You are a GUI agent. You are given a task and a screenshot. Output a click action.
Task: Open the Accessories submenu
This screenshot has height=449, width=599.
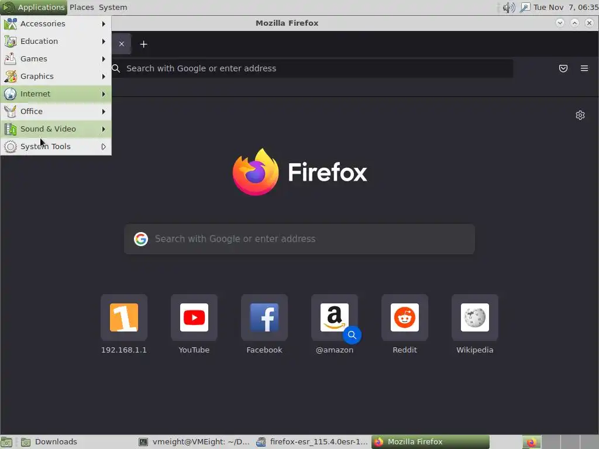point(56,23)
